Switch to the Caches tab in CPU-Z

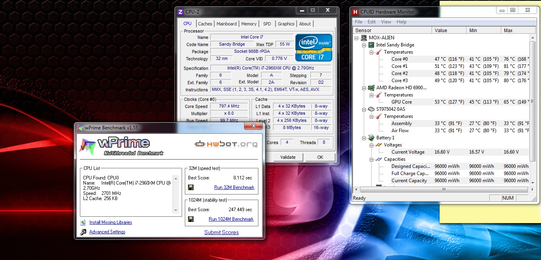click(205, 24)
